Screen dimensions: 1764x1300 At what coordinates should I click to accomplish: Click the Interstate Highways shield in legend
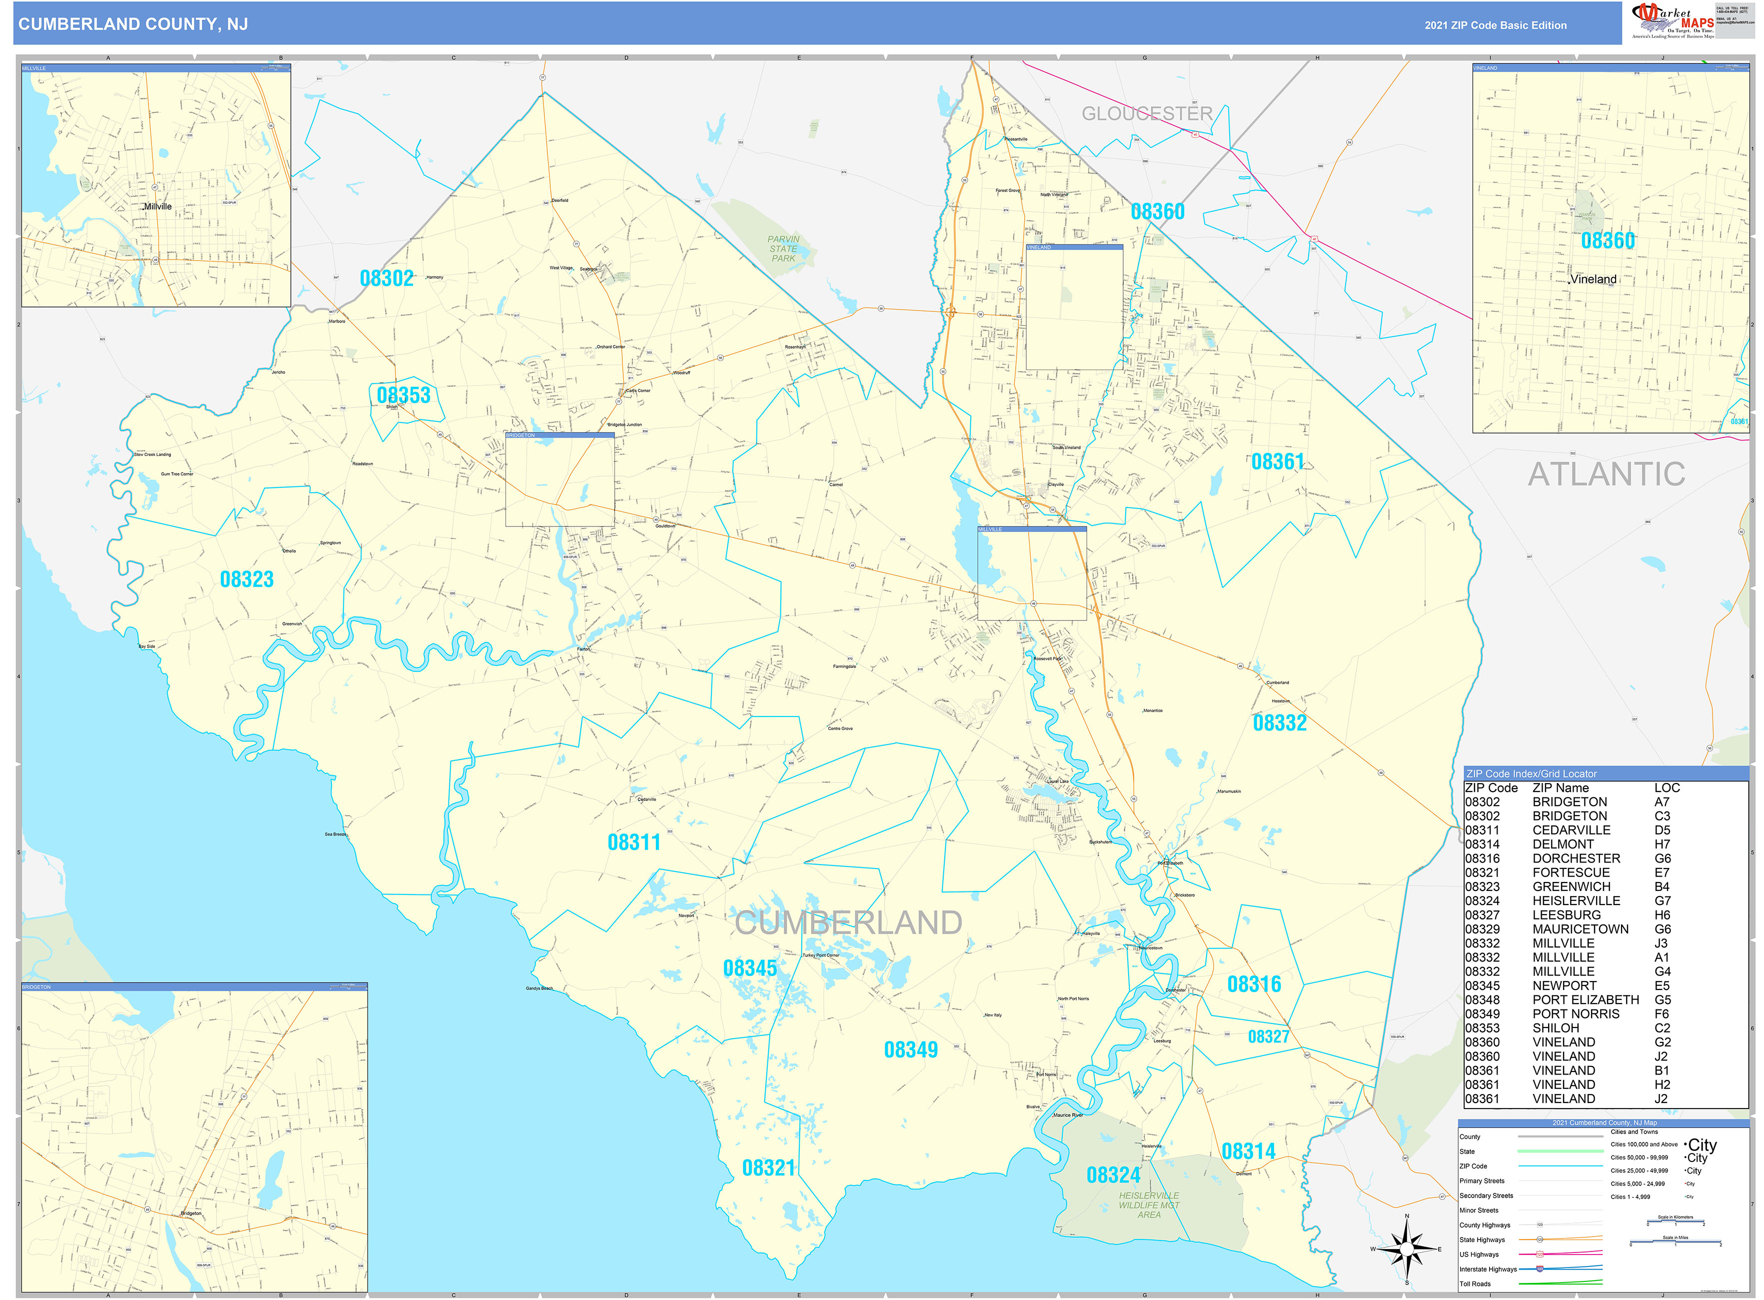tap(1540, 1269)
